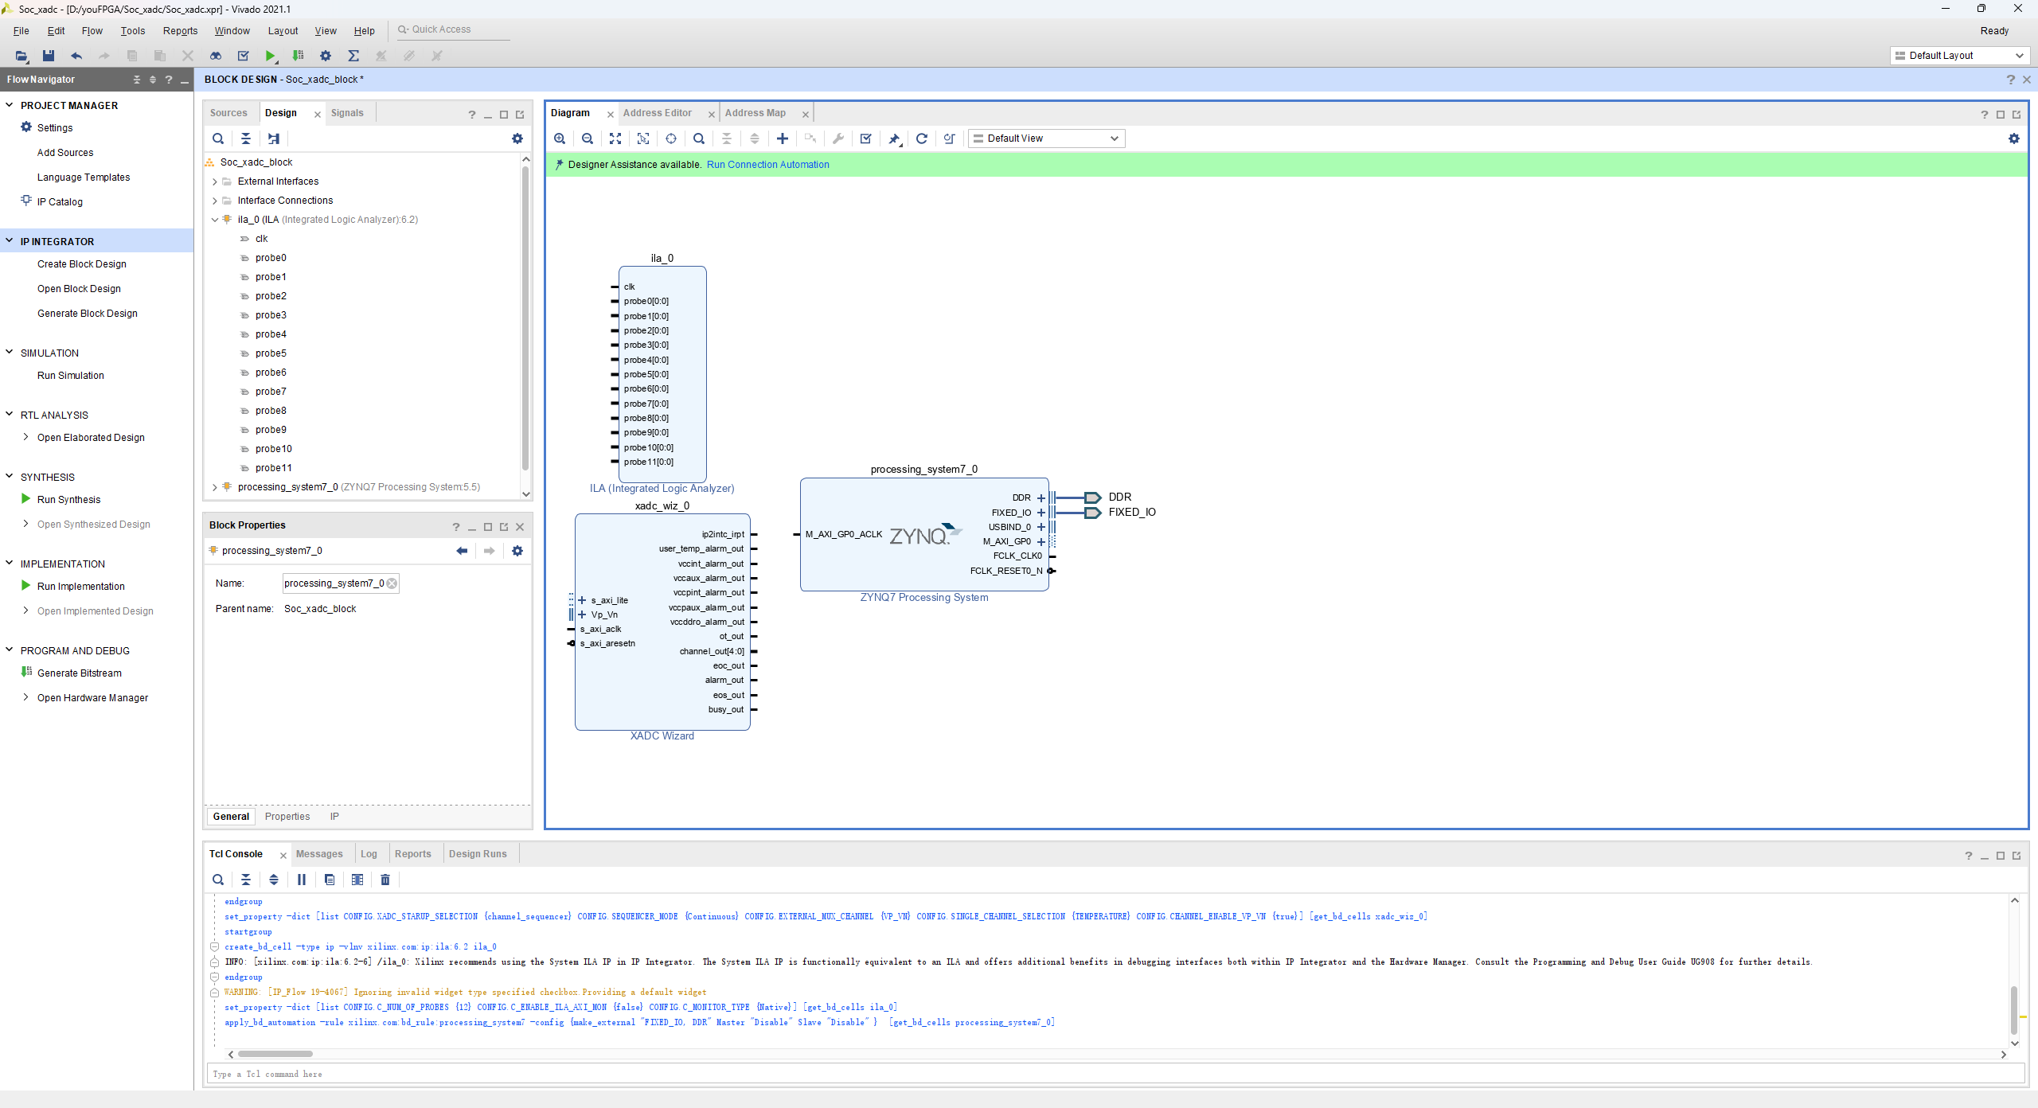
Task: Open the diagram settings gear
Action: point(2014,138)
